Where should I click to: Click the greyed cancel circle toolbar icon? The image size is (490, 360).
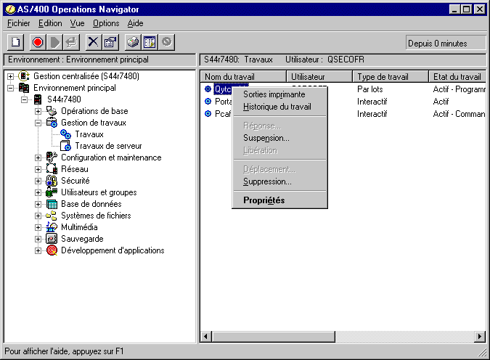point(166,42)
